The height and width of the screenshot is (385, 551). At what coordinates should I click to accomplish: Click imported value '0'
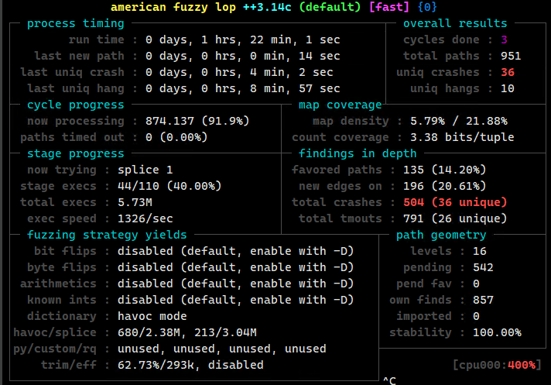tap(476, 316)
